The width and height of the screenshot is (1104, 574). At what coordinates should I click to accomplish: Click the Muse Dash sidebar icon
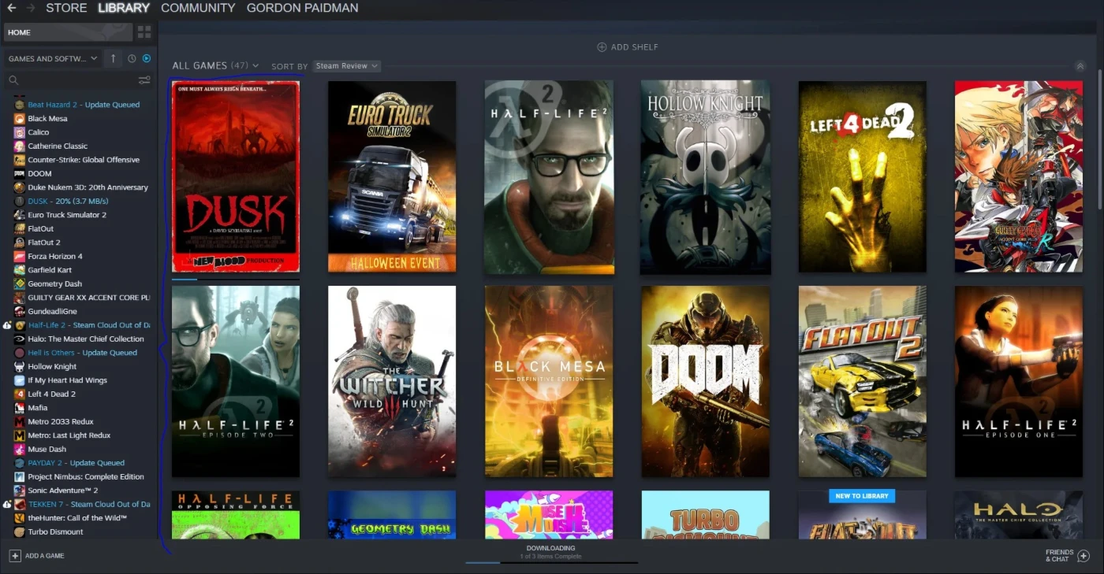click(19, 450)
